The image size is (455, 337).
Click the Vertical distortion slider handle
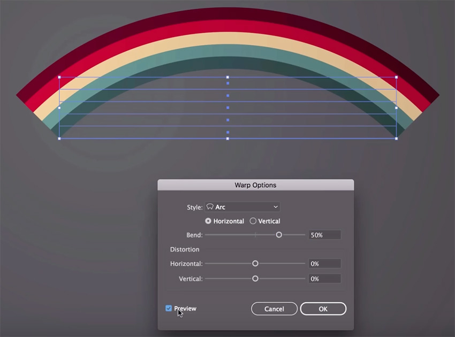click(x=255, y=279)
